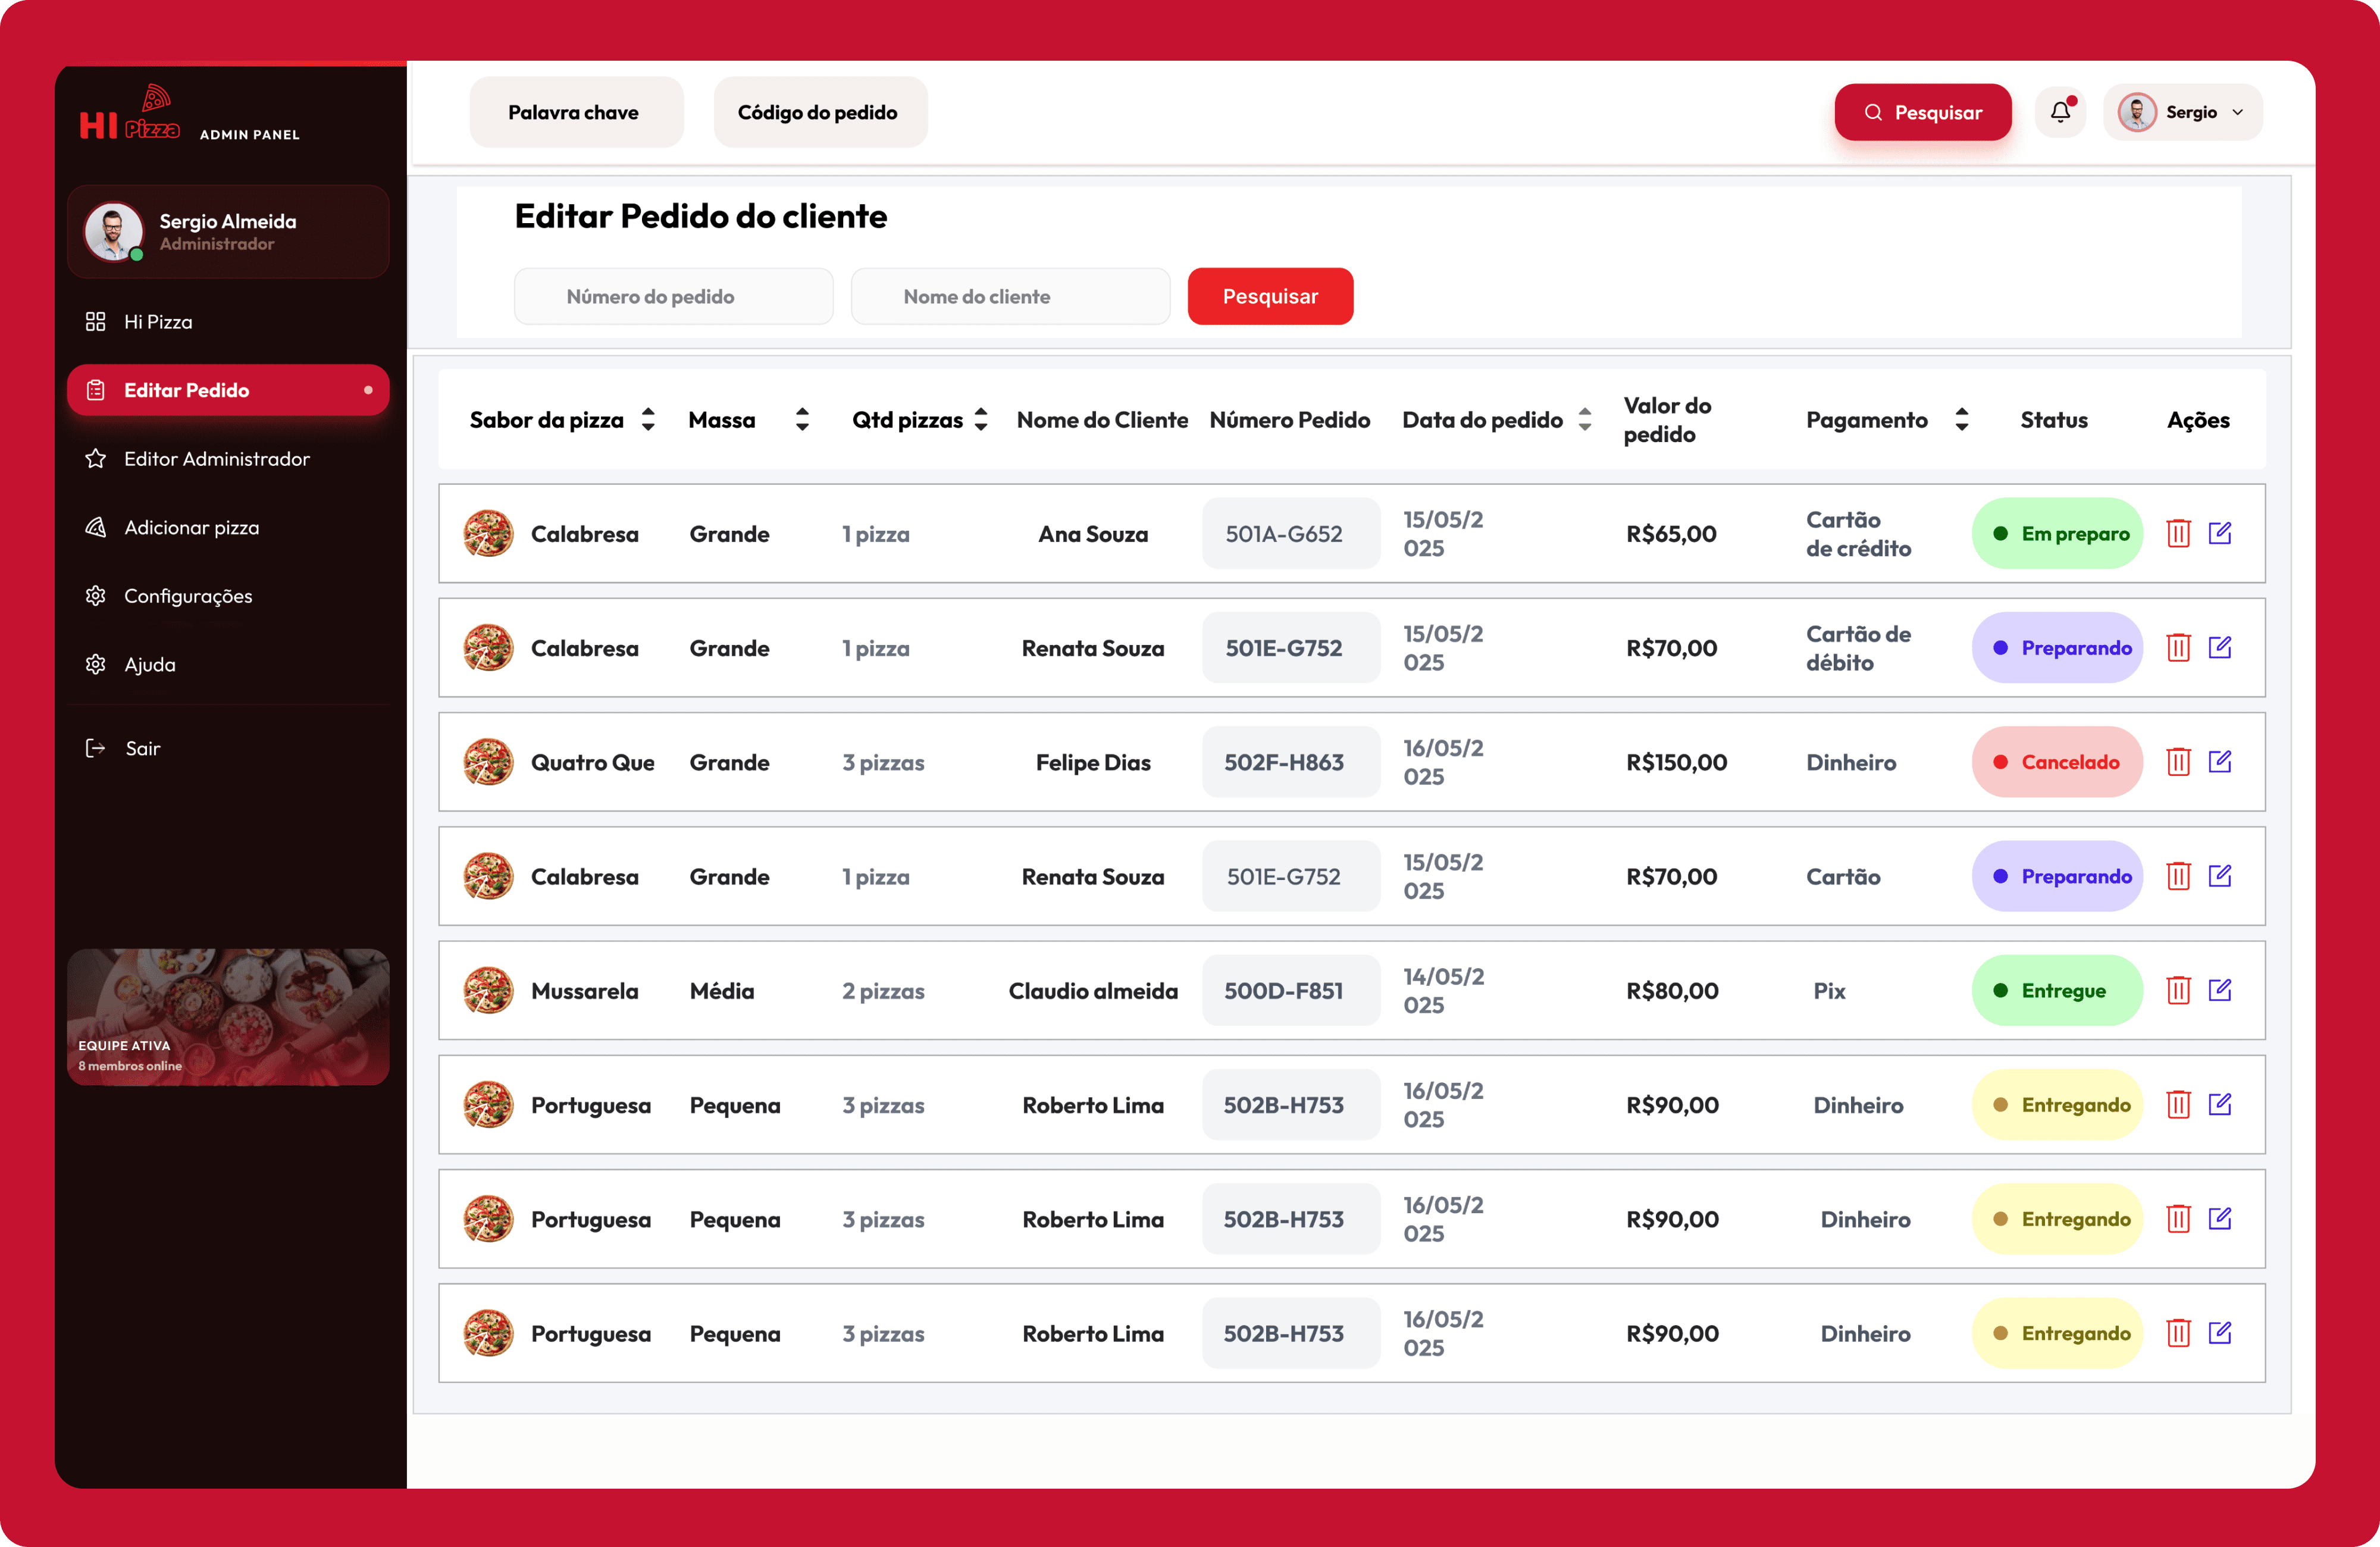The width and height of the screenshot is (2380, 1547).
Task: Delete the Renata Souza order paid by Cartão de débito
Action: [x=2178, y=647]
